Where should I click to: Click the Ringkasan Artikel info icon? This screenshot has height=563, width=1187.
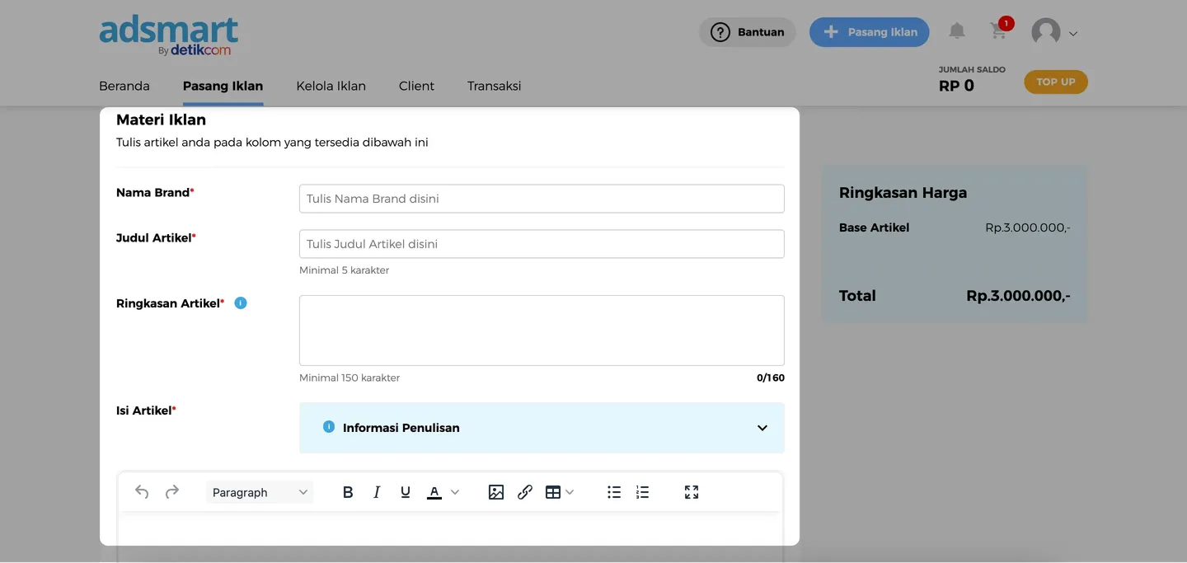point(241,303)
